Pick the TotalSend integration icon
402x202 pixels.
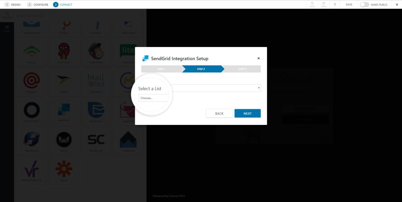128,139
